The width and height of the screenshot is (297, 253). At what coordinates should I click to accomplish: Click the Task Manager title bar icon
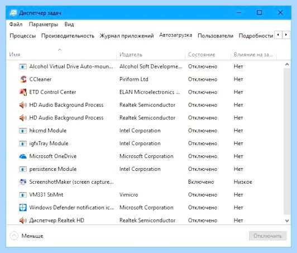13,13
